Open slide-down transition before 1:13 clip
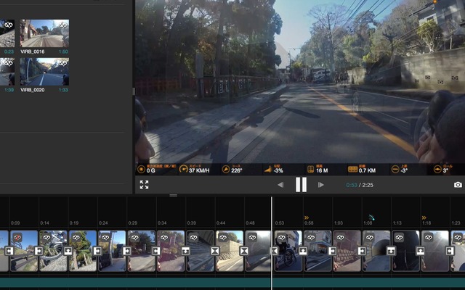This screenshot has width=465, height=290. (x=391, y=251)
